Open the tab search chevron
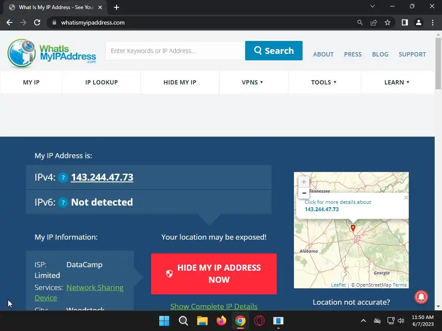The image size is (442, 331). tap(373, 6)
